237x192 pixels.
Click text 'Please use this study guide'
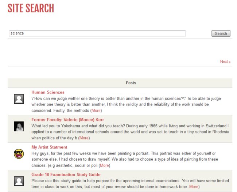coord(57,181)
